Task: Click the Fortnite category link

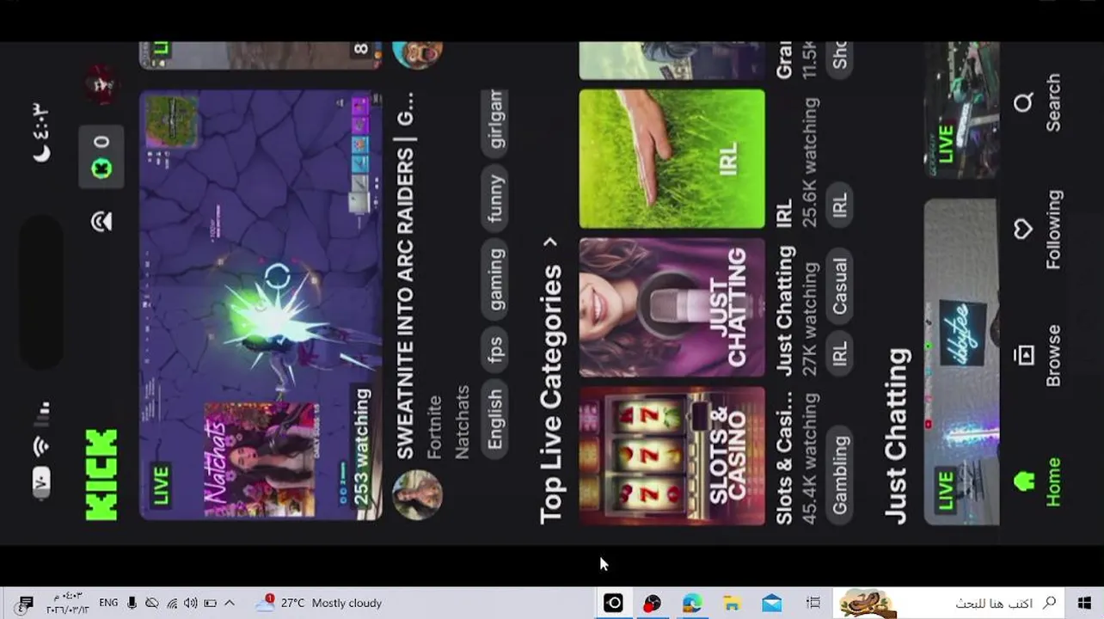Action: click(434, 427)
